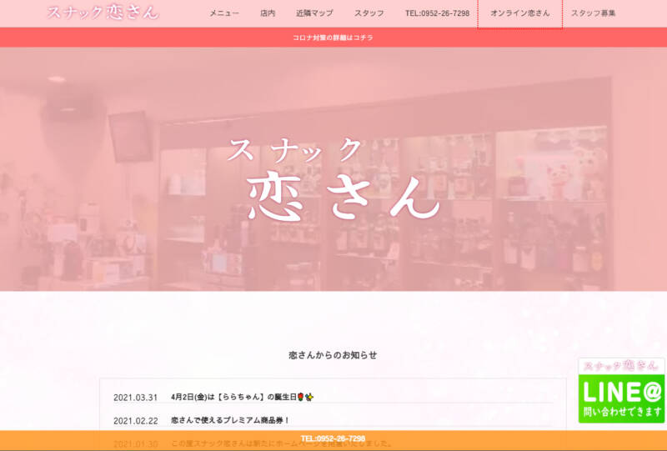Open the スタッフ募集 navigation item

pos(593,13)
